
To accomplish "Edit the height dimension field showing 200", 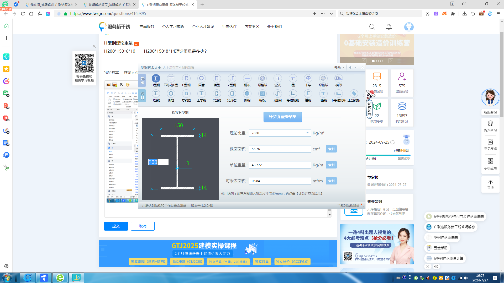I will tap(158, 162).
